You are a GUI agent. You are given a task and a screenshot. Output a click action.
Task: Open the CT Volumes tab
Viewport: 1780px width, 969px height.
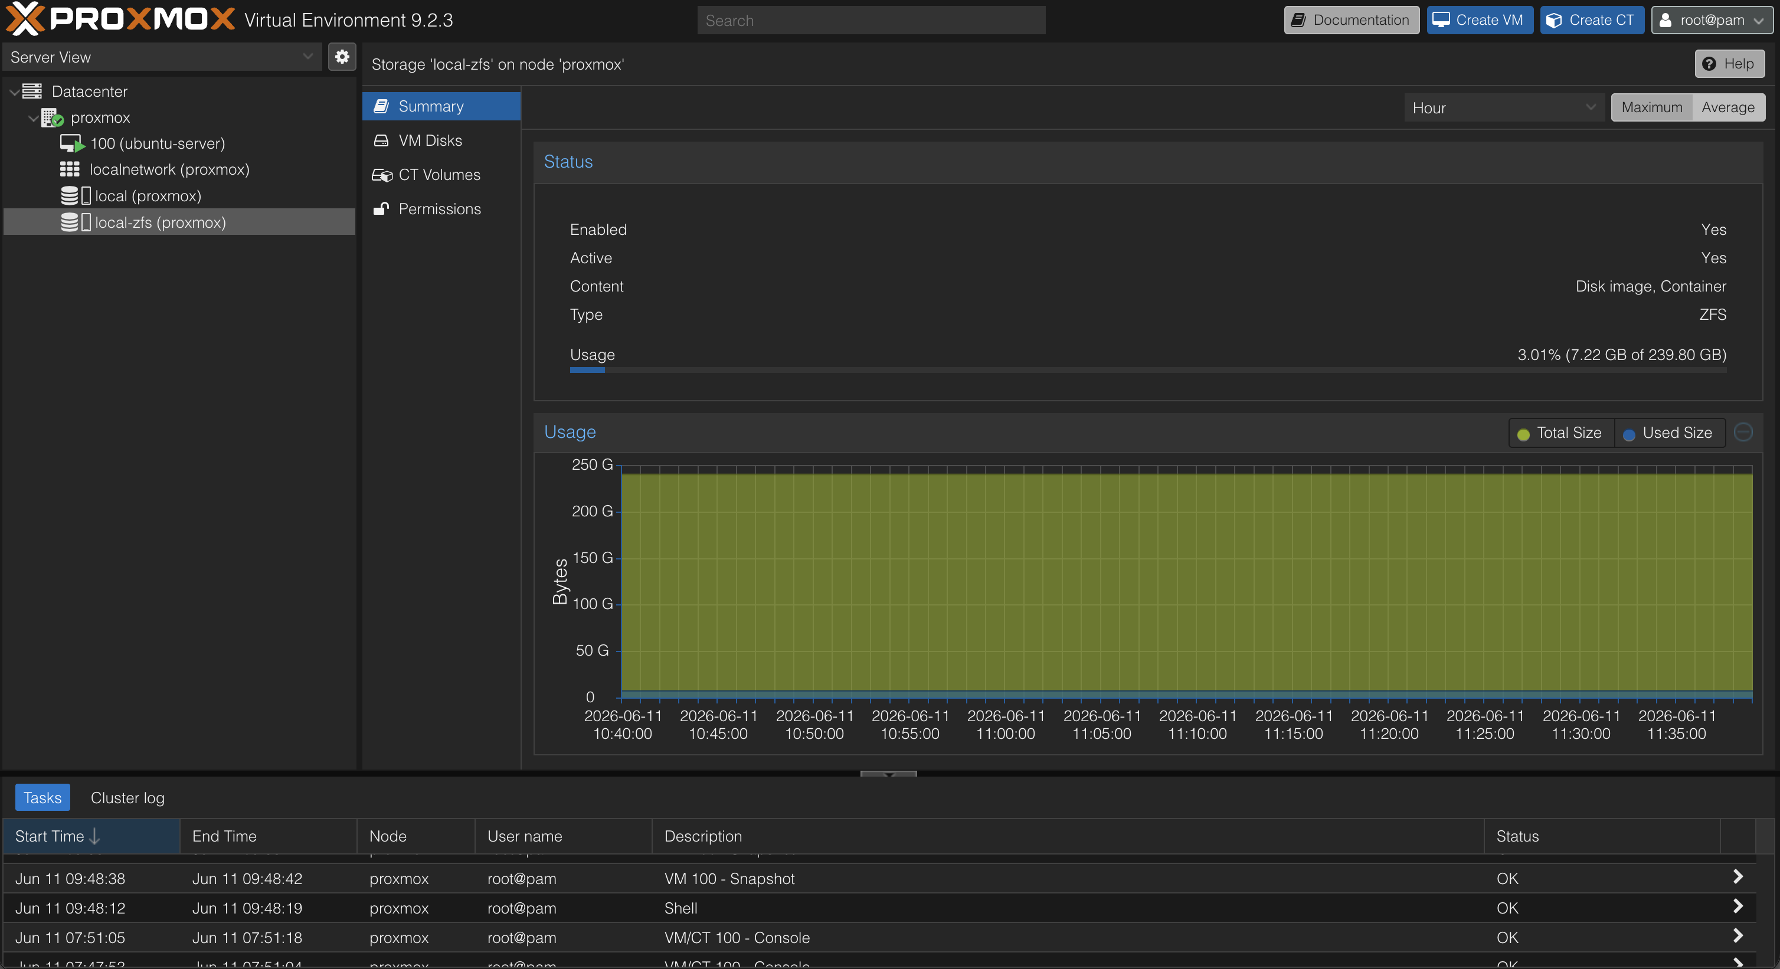[441, 175]
